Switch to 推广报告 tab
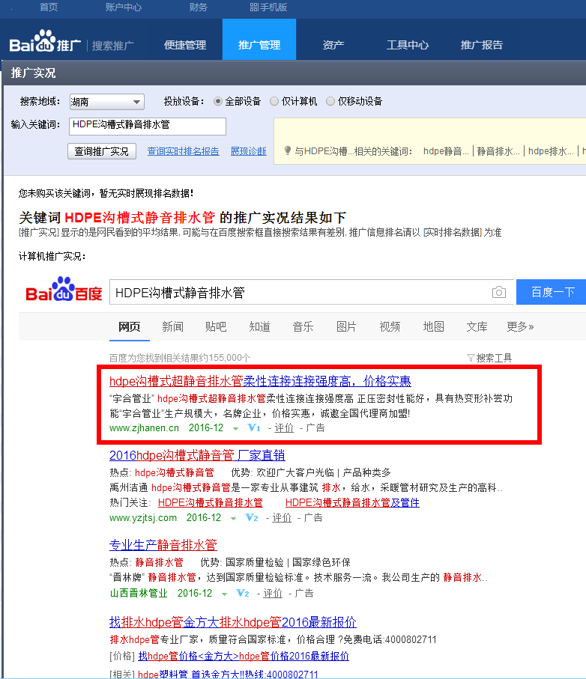This screenshot has height=679, width=586. (482, 45)
